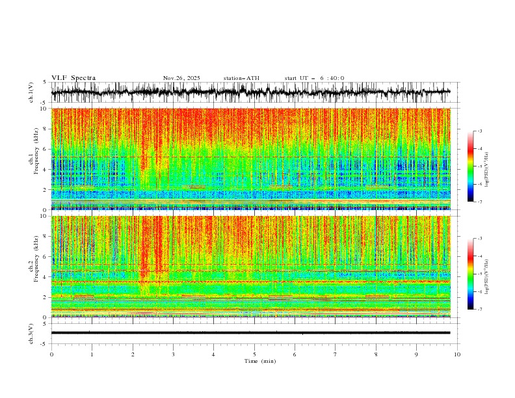515x398 pixels.
Task: Click the '-7' label on lower colorbar
Action: [479, 310]
